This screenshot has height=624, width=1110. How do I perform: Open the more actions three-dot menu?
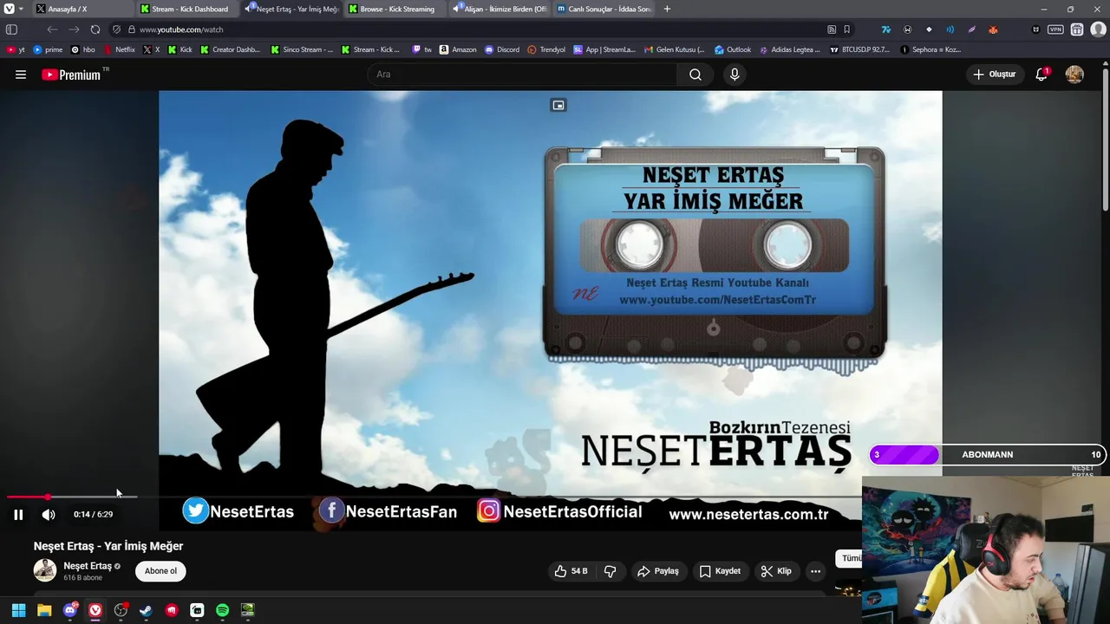pos(815,571)
